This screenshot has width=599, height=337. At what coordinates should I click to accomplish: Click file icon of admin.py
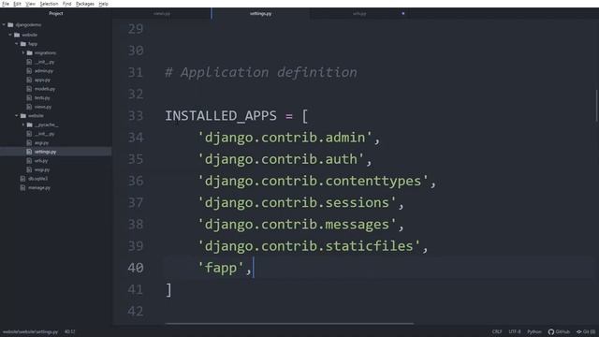[x=29, y=71]
